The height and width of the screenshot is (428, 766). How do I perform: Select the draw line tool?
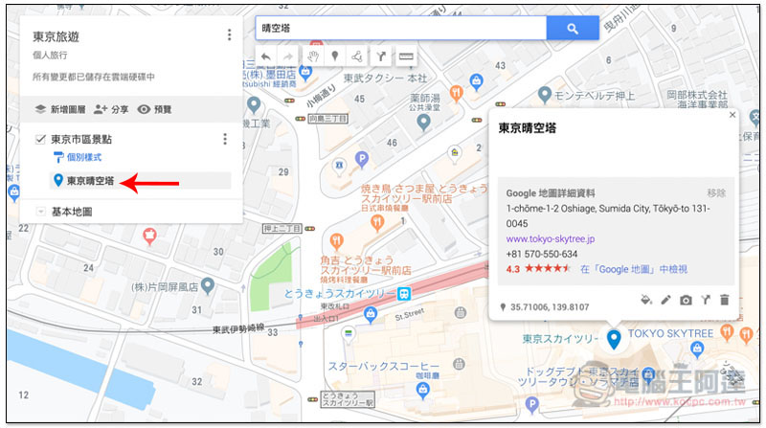(x=357, y=56)
